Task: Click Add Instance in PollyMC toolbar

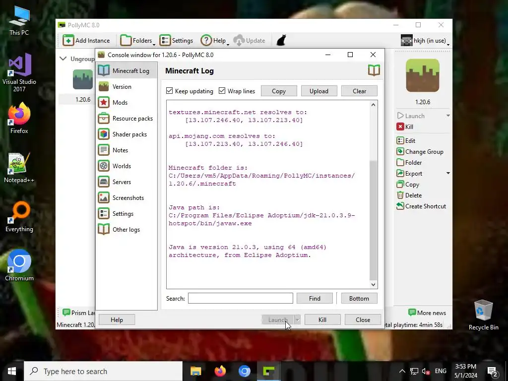Action: click(86, 41)
